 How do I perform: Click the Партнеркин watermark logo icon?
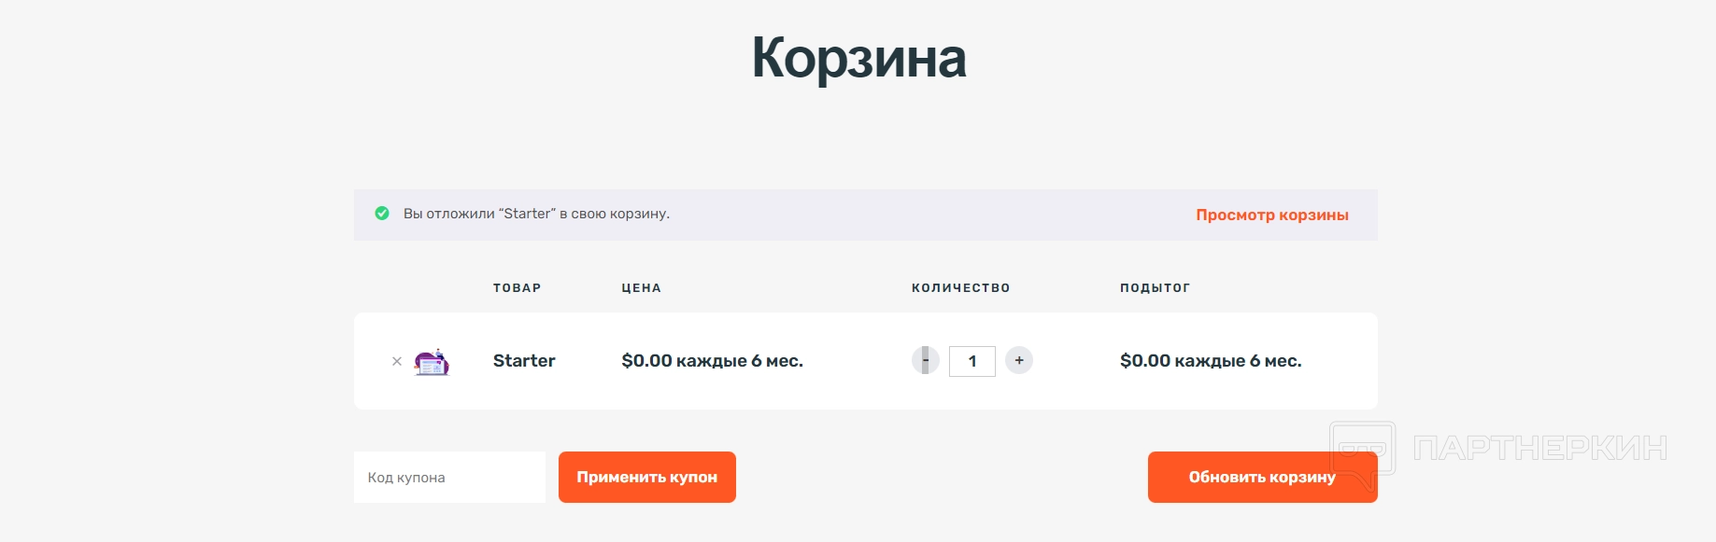point(1362,451)
